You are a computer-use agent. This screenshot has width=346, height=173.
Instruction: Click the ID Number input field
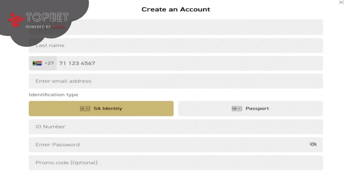click(176, 127)
